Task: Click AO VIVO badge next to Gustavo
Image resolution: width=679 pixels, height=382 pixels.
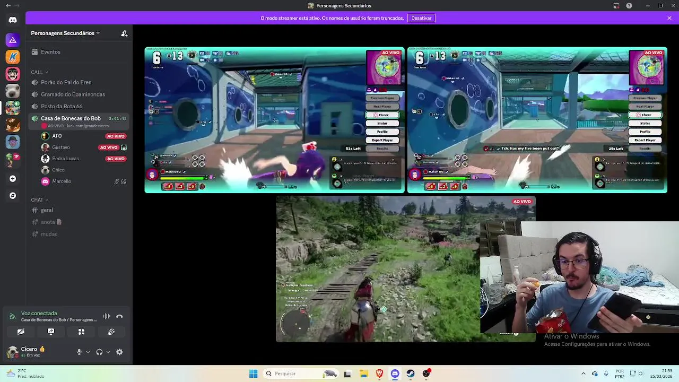Action: [x=109, y=147]
